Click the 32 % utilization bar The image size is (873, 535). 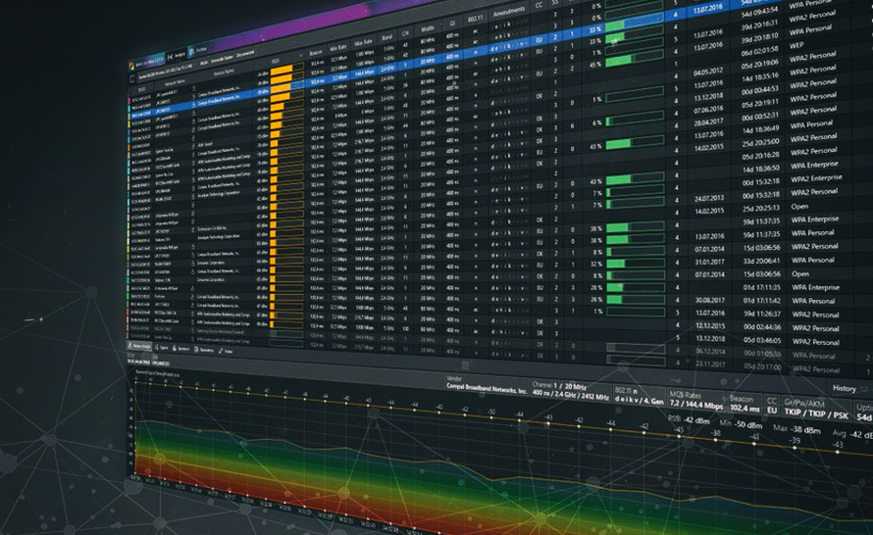pyautogui.click(x=636, y=263)
